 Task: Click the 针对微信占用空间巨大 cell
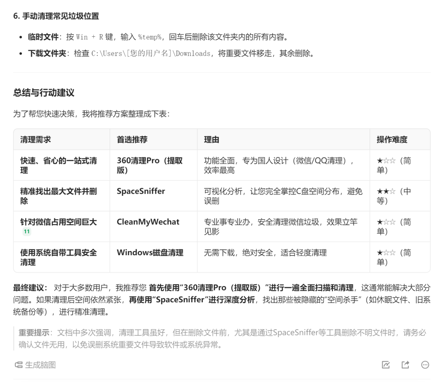(x=62, y=227)
